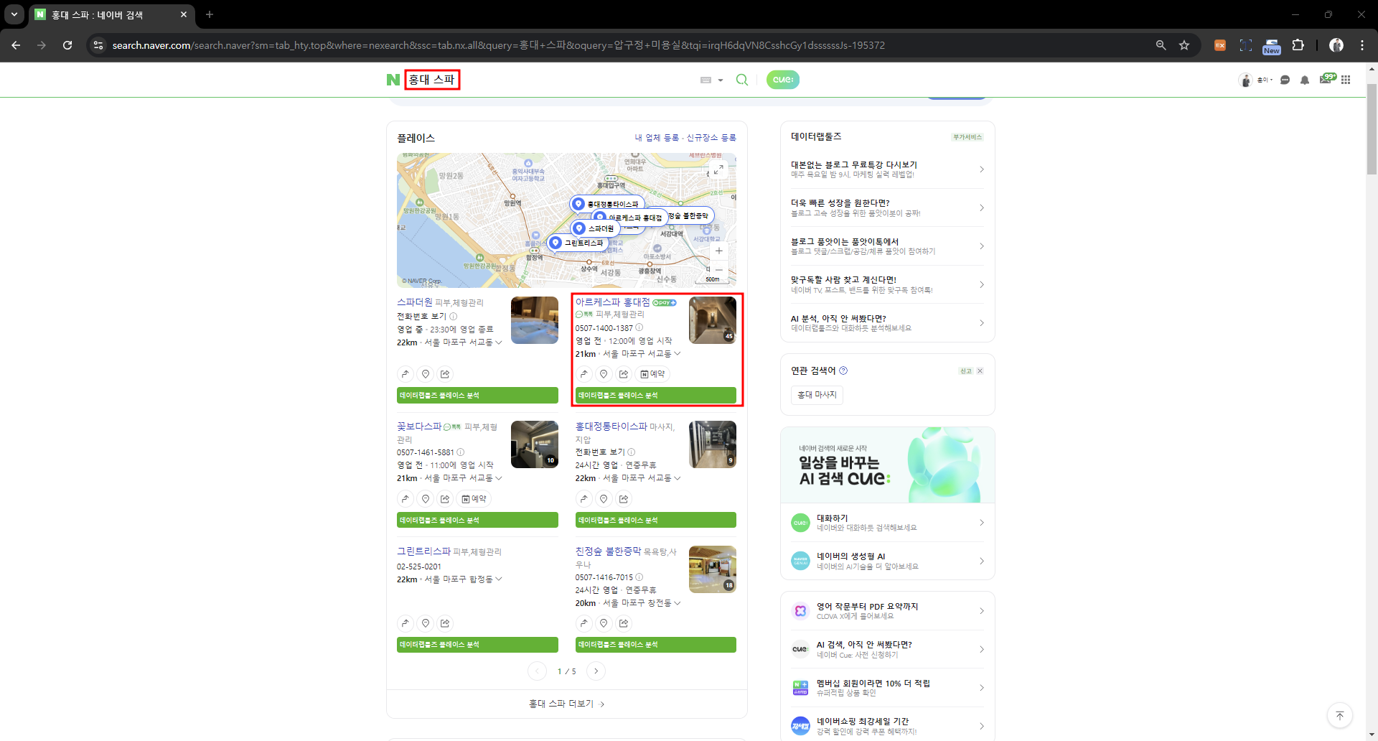Jump to page top with the arrow button
The image size is (1378, 741).
(1340, 716)
